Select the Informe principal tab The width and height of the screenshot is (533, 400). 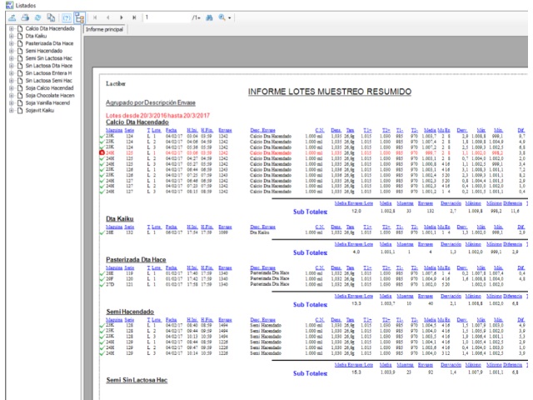pos(104,30)
